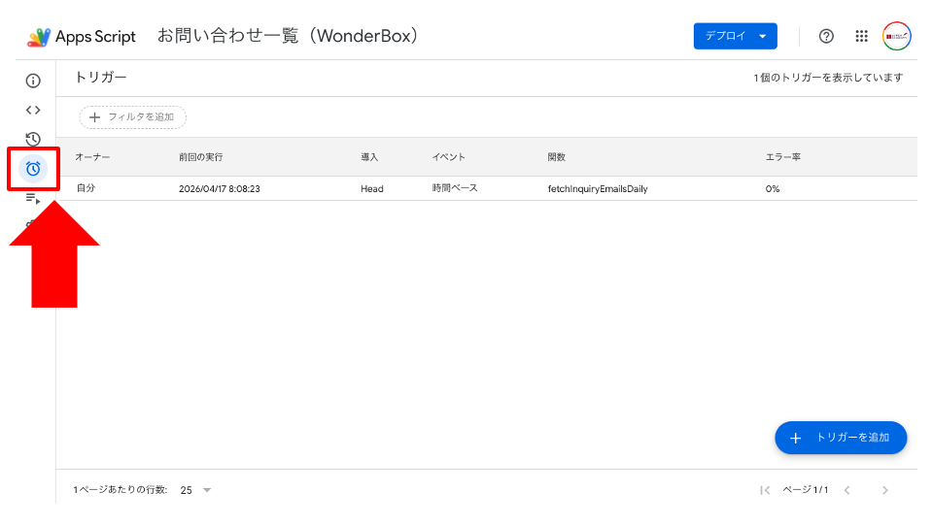This screenshot has height=524, width=933.
Task: Go to the first page of triggers
Action: click(x=765, y=490)
